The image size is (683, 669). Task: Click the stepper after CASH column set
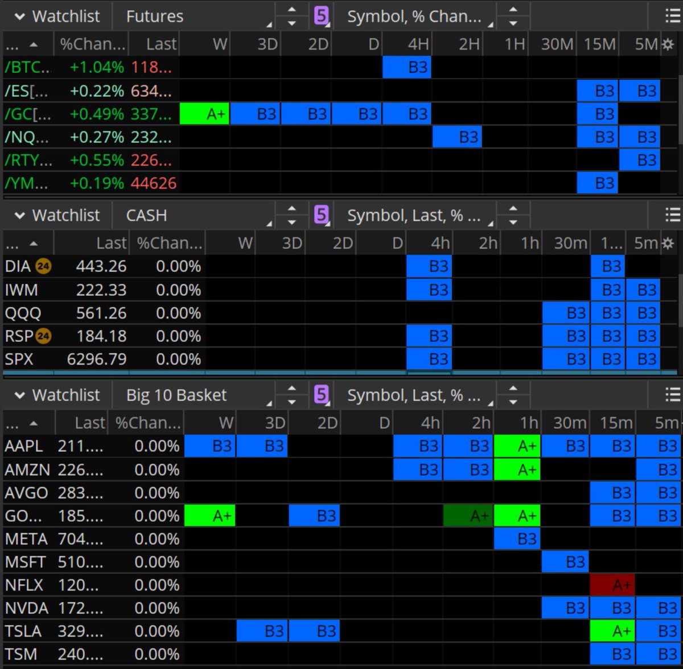tap(513, 216)
